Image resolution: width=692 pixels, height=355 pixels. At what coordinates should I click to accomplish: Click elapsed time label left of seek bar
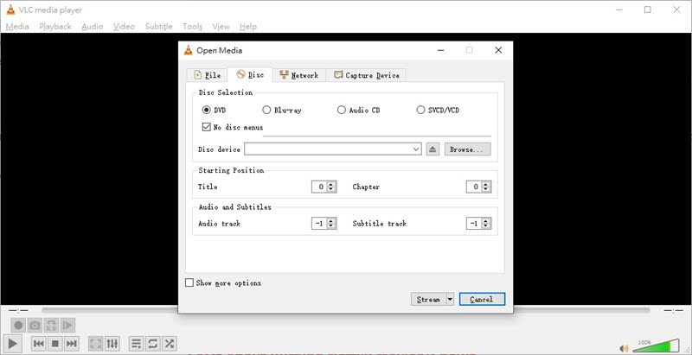[x=18, y=310]
